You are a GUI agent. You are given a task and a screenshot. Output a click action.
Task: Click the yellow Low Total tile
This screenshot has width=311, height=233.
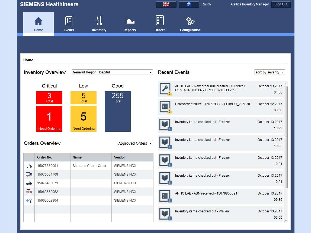pyautogui.click(x=84, y=98)
